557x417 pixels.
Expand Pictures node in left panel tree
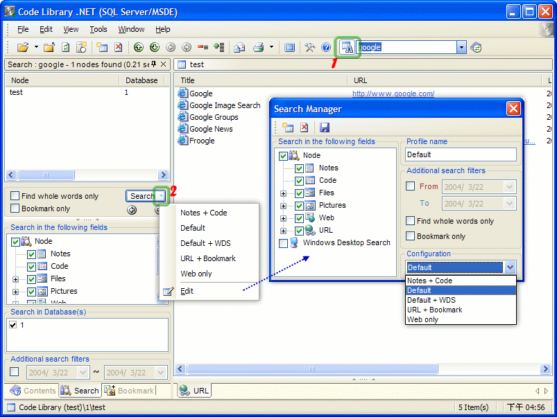coord(16,292)
